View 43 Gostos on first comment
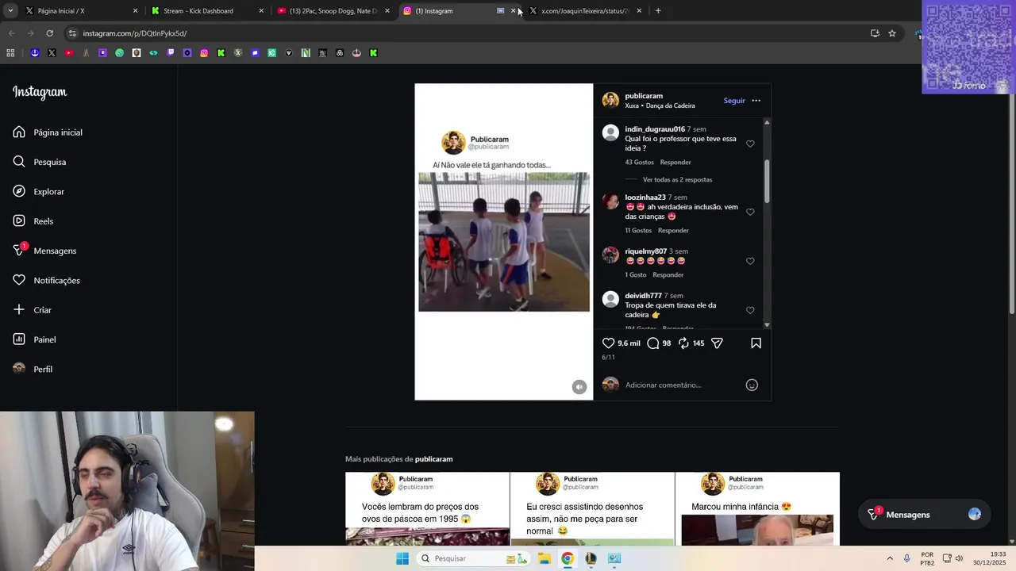1016x571 pixels. tap(639, 163)
